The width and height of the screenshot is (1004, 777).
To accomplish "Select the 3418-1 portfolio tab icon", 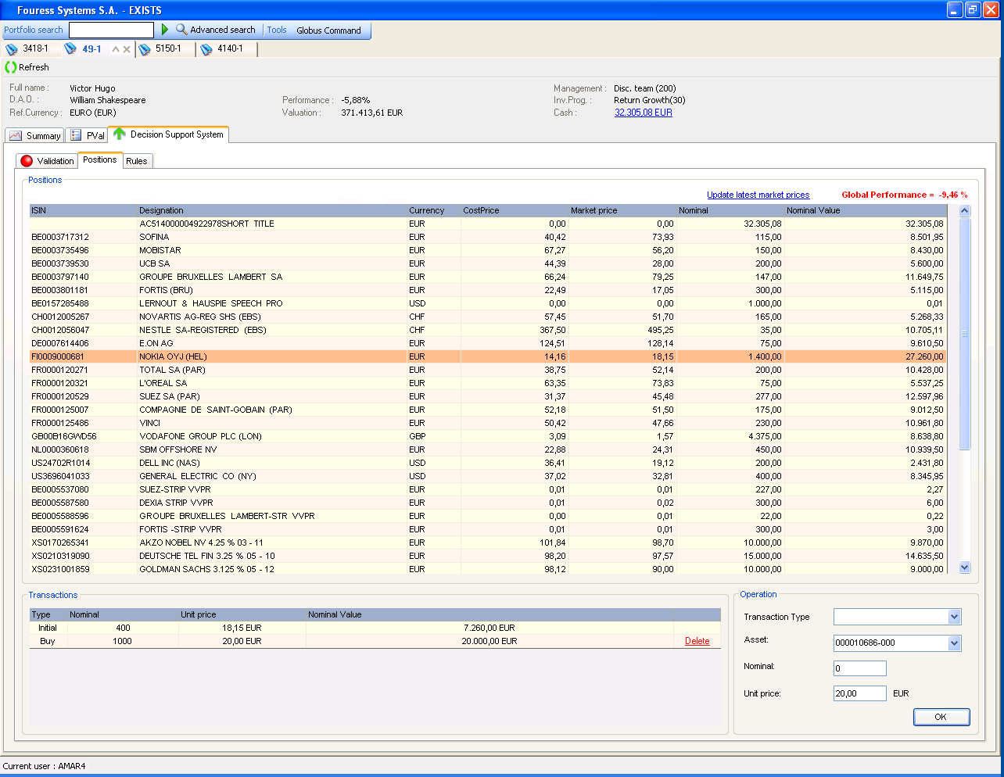I will coord(12,49).
